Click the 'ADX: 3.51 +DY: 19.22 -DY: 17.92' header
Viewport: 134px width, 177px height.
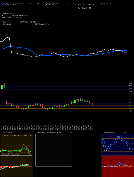[x=17, y=135]
